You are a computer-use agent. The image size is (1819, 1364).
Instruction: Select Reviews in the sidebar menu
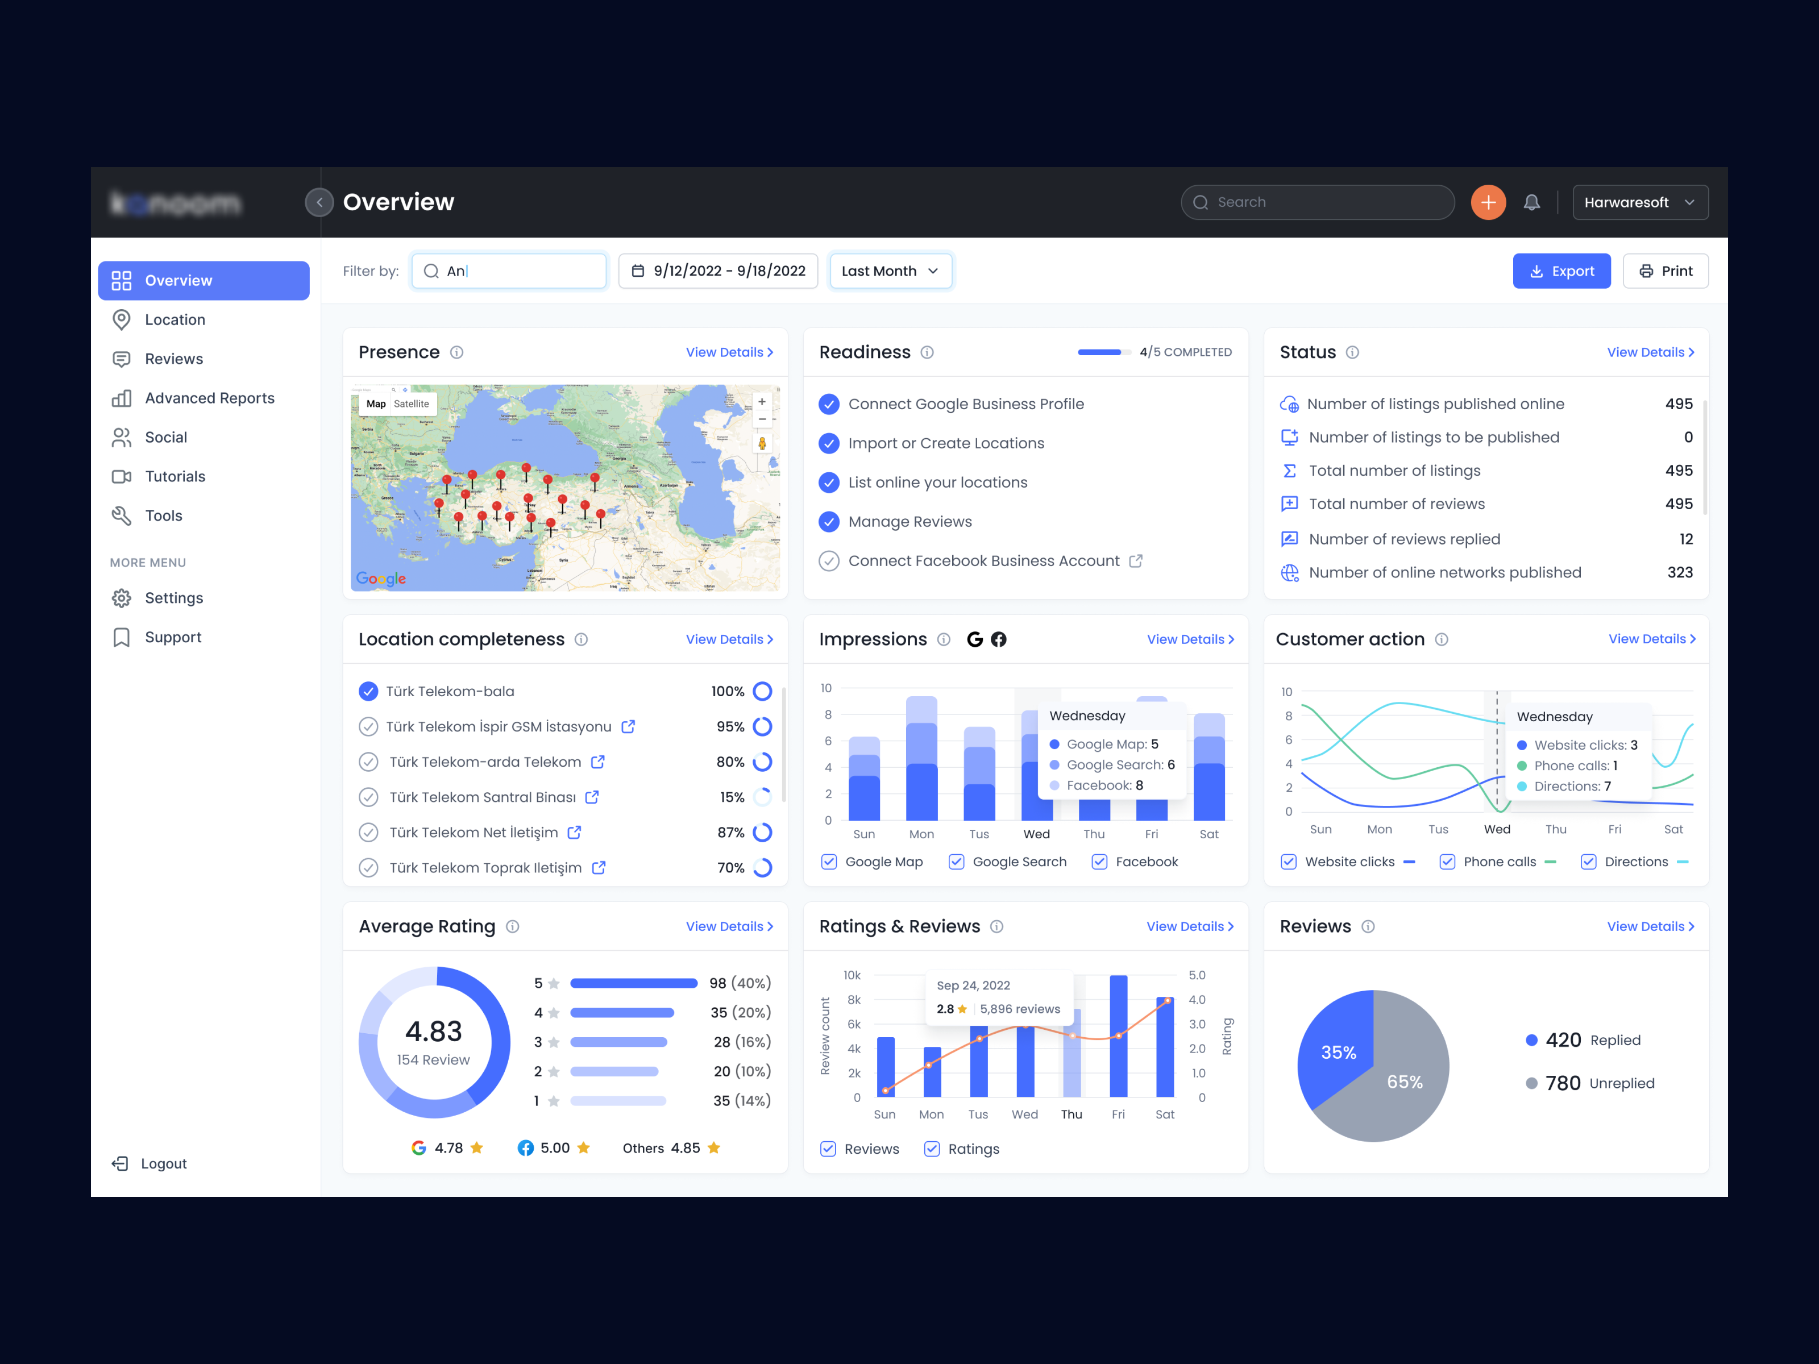tap(173, 359)
